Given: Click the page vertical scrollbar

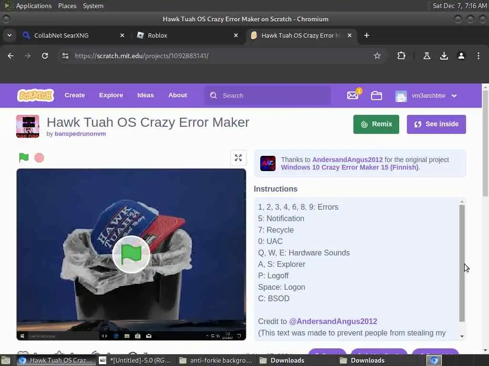Looking at the screenshot, I should click(485, 143).
